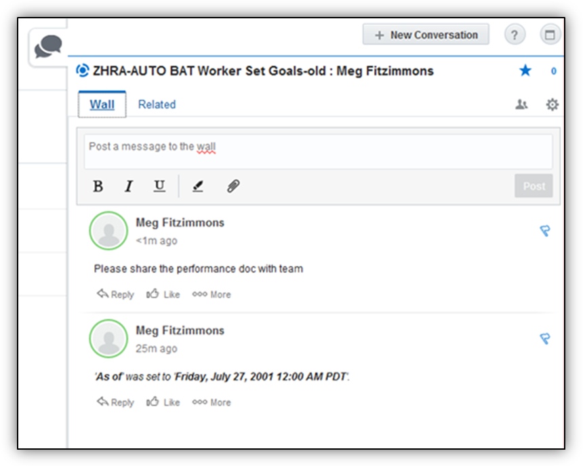Open the settings gear menu
This screenshot has width=583, height=466.
(552, 104)
